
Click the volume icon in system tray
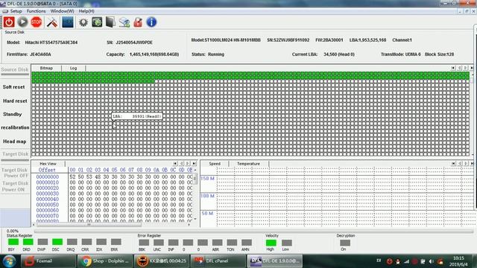[432, 261]
